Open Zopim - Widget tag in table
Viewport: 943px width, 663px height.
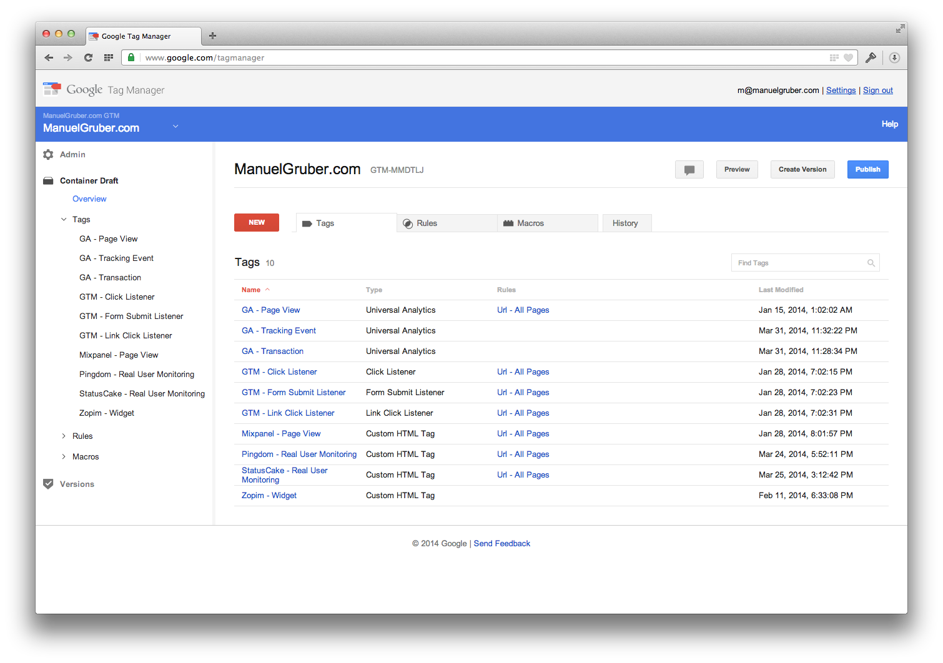click(x=269, y=496)
